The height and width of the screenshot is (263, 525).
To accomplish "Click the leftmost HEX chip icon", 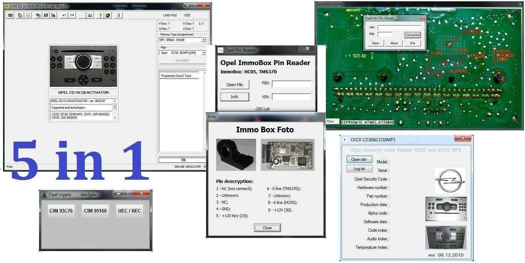I will (10, 15).
